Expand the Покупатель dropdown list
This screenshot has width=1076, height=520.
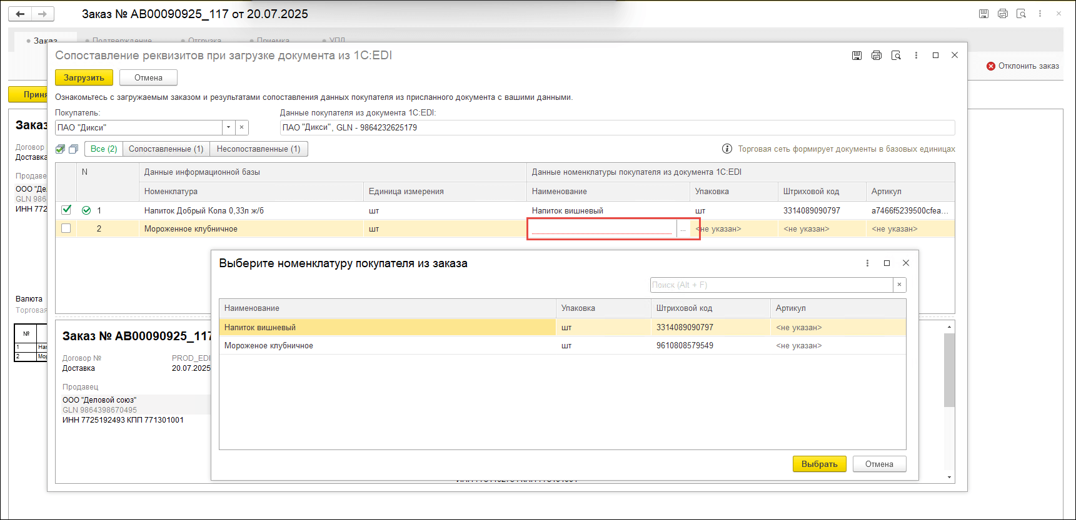(229, 127)
